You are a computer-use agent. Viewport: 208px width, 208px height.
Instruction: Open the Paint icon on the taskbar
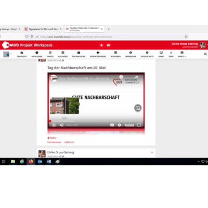[x=58, y=162]
